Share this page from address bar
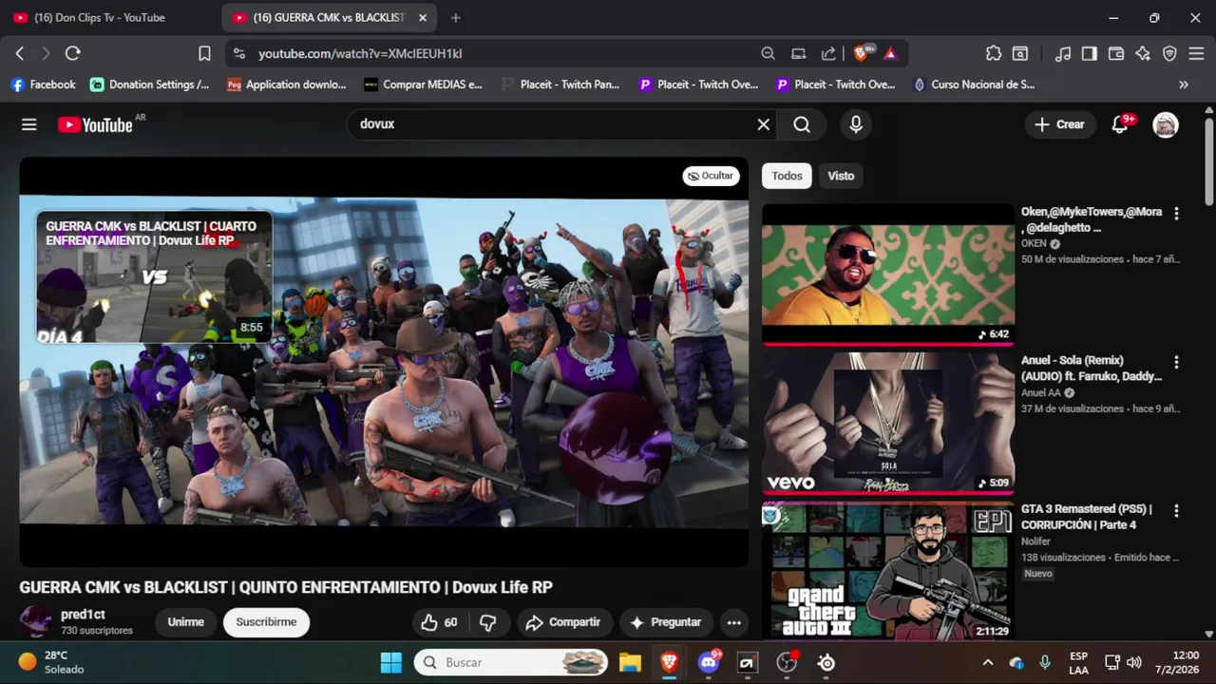The width and height of the screenshot is (1216, 684). (x=829, y=53)
